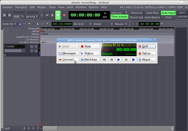Select the range selection tool
The image size is (188, 131).
[25, 24]
